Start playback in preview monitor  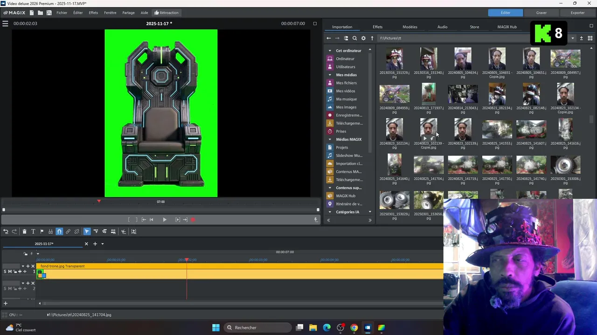(x=164, y=220)
